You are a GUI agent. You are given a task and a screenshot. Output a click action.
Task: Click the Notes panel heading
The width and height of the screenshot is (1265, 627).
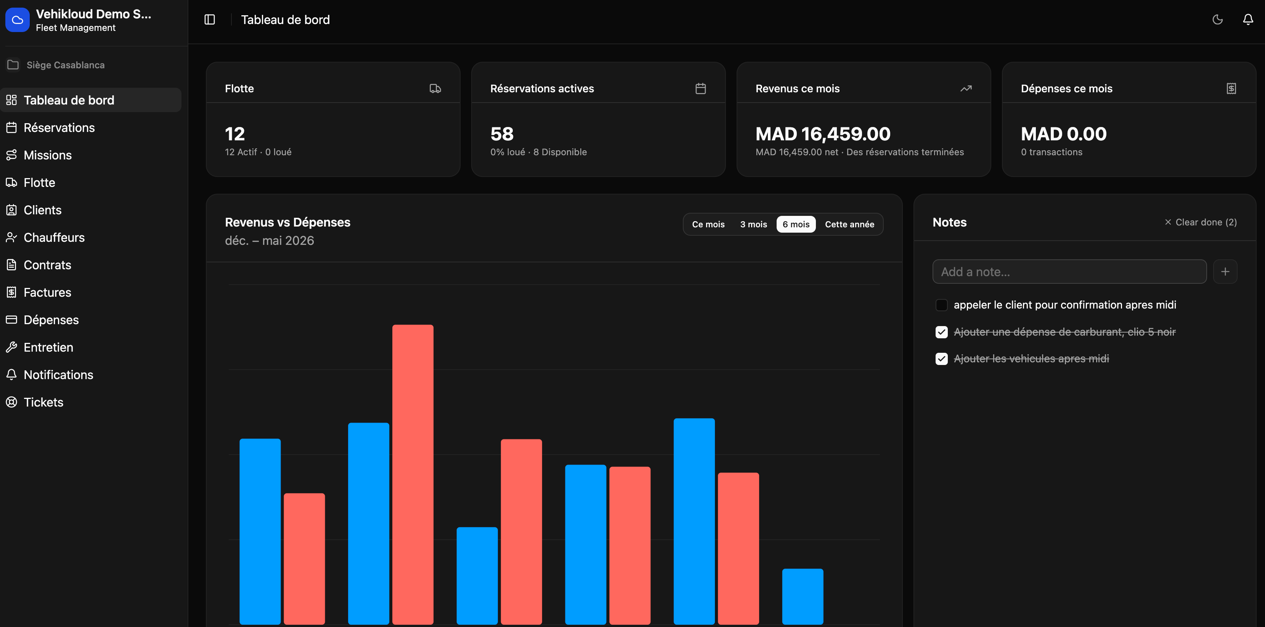(949, 223)
